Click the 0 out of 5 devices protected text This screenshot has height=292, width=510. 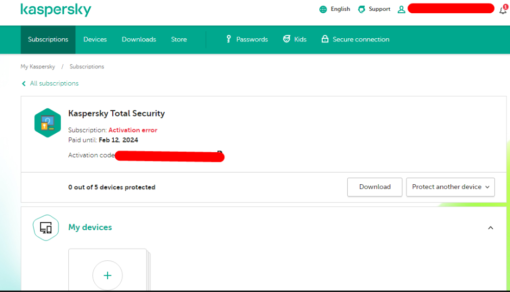click(x=112, y=187)
